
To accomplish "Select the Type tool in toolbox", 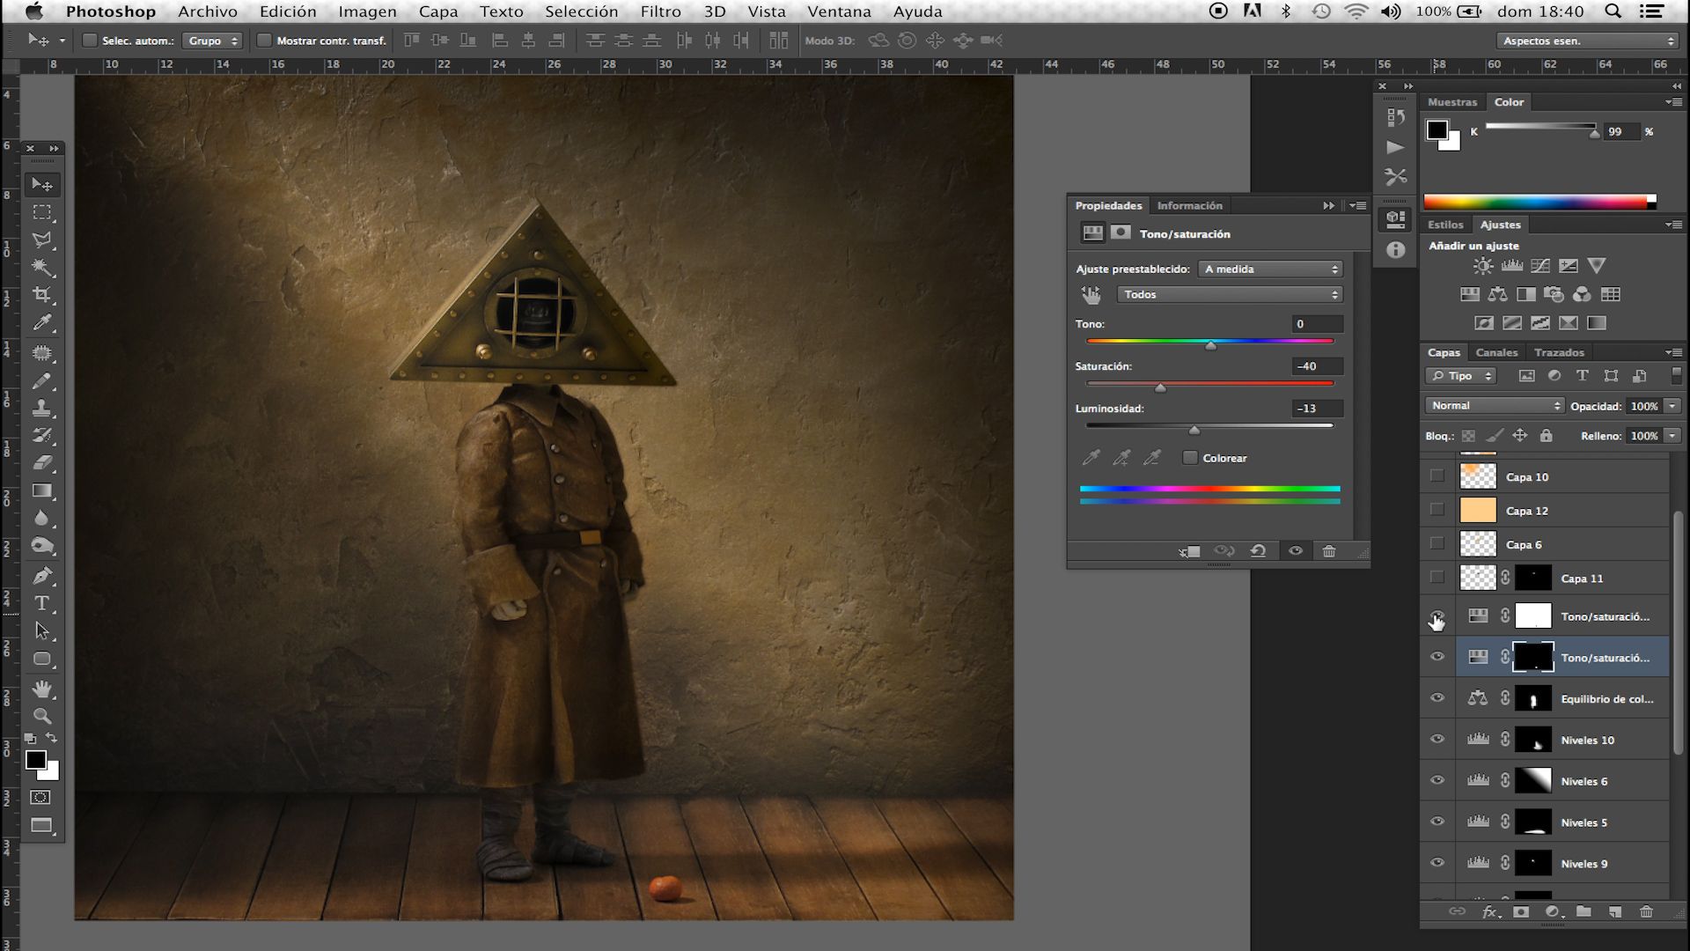I will click(x=41, y=603).
